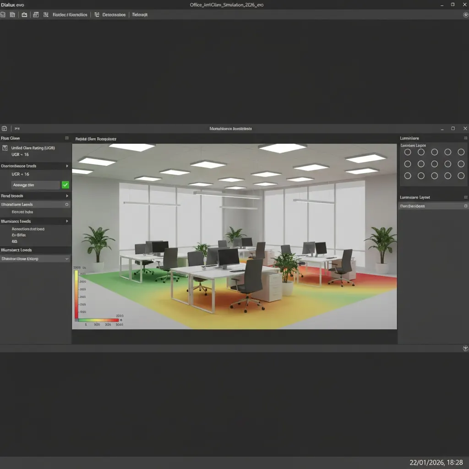Image resolution: width=469 pixels, height=469 pixels.
Task: Click the illuminance color scale legend
Action: (77, 293)
